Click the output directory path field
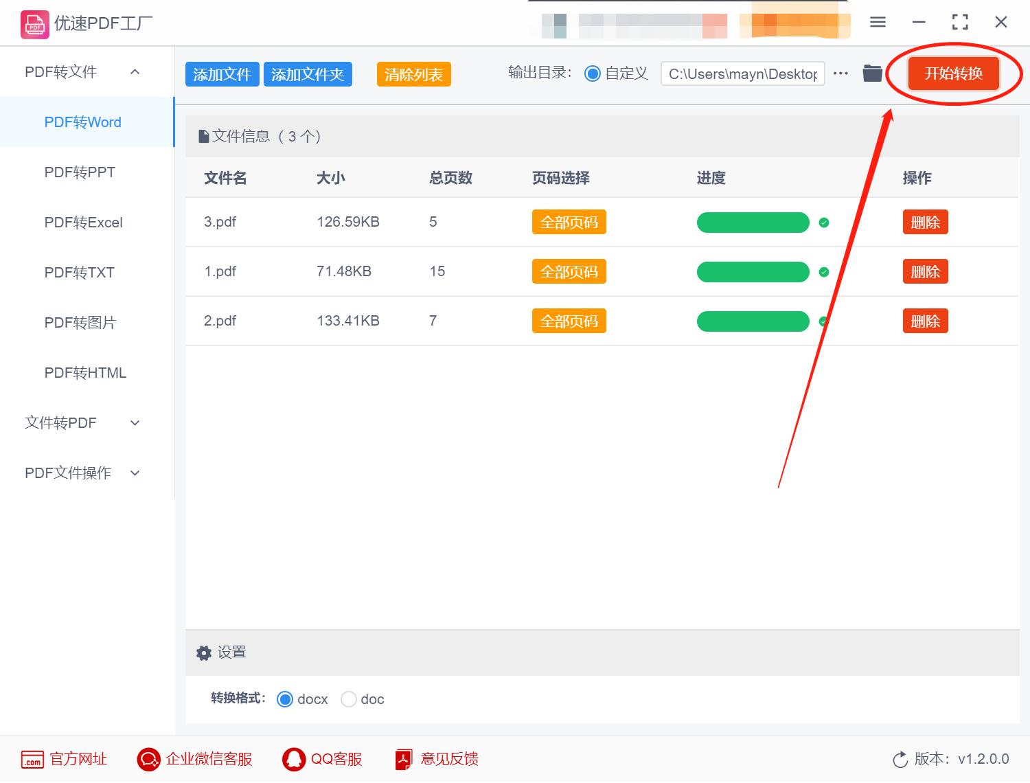 [x=742, y=73]
